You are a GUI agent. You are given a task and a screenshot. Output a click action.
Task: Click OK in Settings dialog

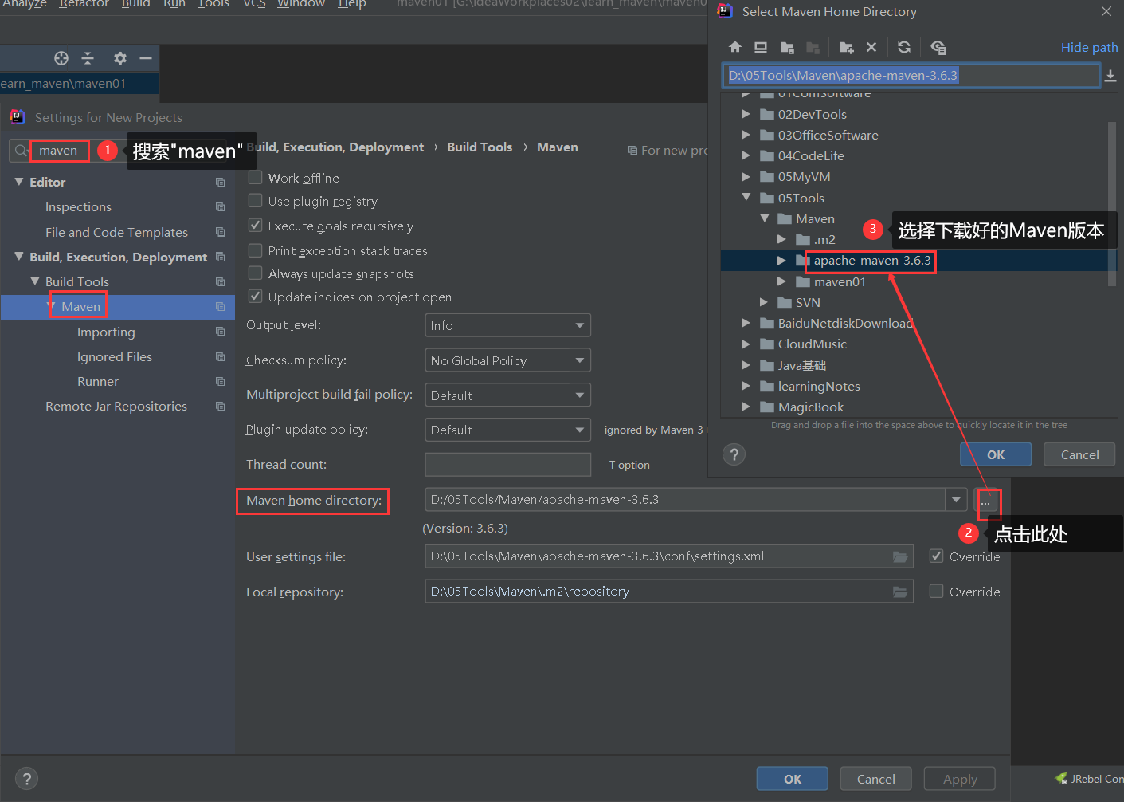[x=793, y=779]
